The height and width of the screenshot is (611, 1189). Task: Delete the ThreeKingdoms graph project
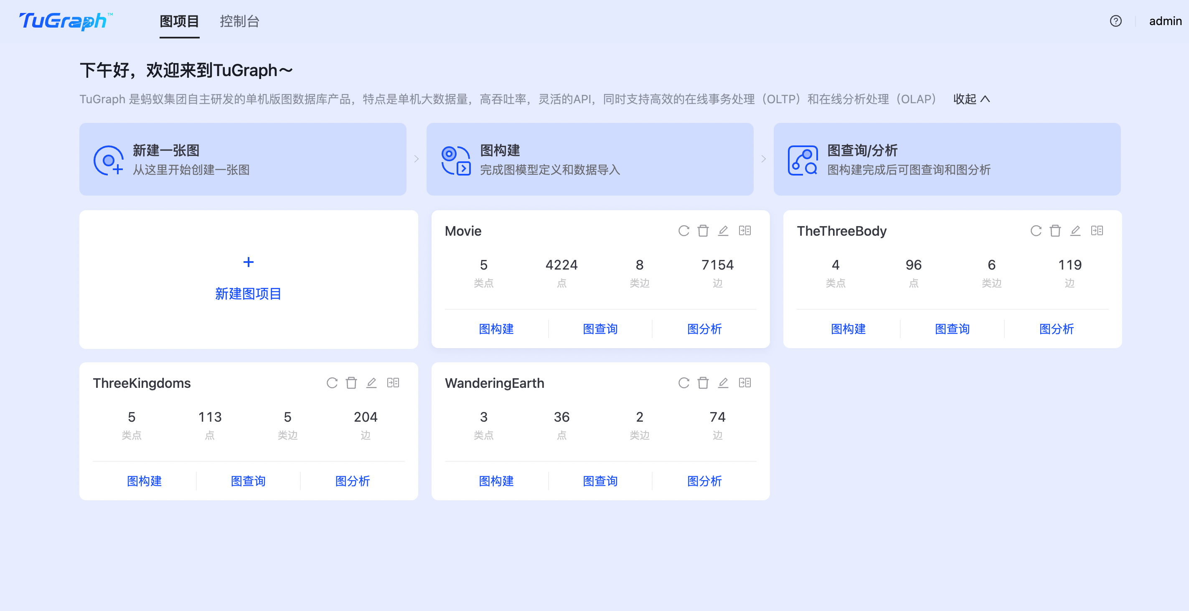(x=351, y=383)
